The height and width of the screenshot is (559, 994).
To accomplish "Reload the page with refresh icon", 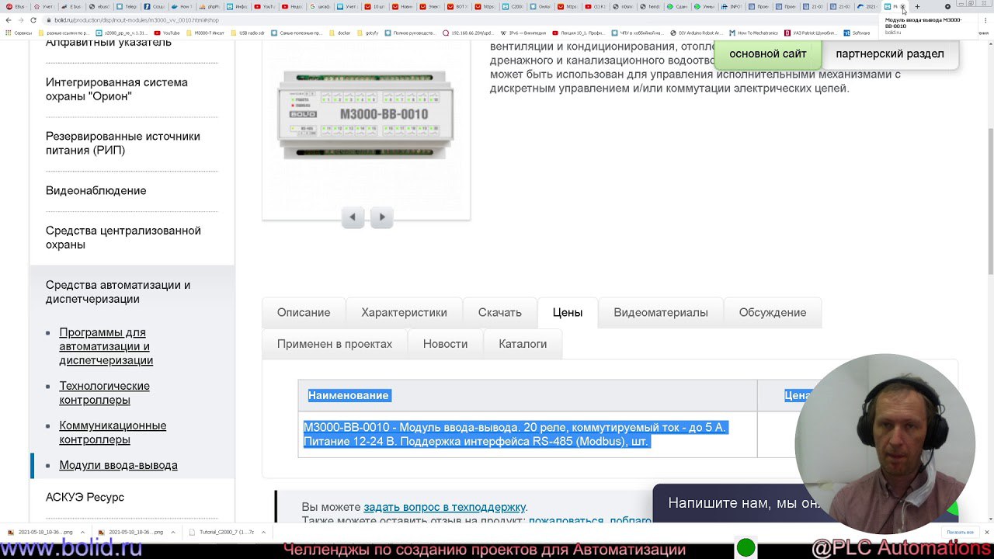I will 32,20.
